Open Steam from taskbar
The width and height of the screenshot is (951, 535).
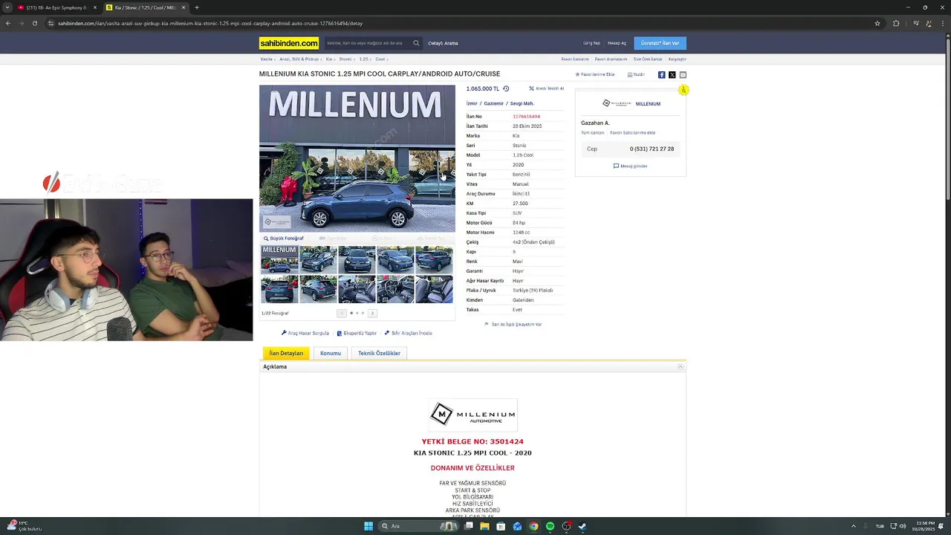(x=582, y=526)
